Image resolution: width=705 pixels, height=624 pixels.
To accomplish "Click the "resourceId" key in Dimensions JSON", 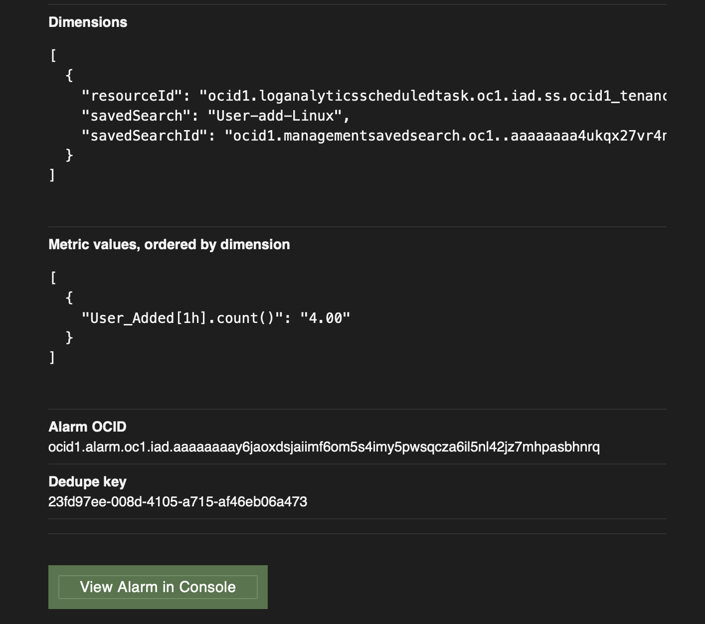I will point(132,96).
